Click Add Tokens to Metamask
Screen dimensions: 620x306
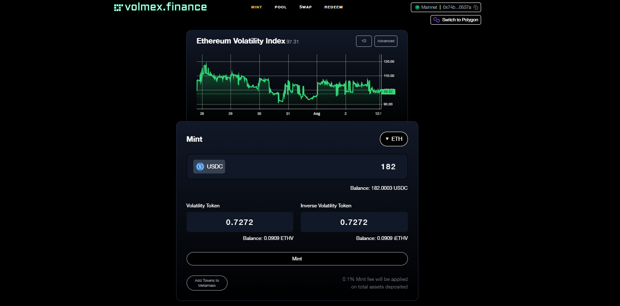click(207, 283)
